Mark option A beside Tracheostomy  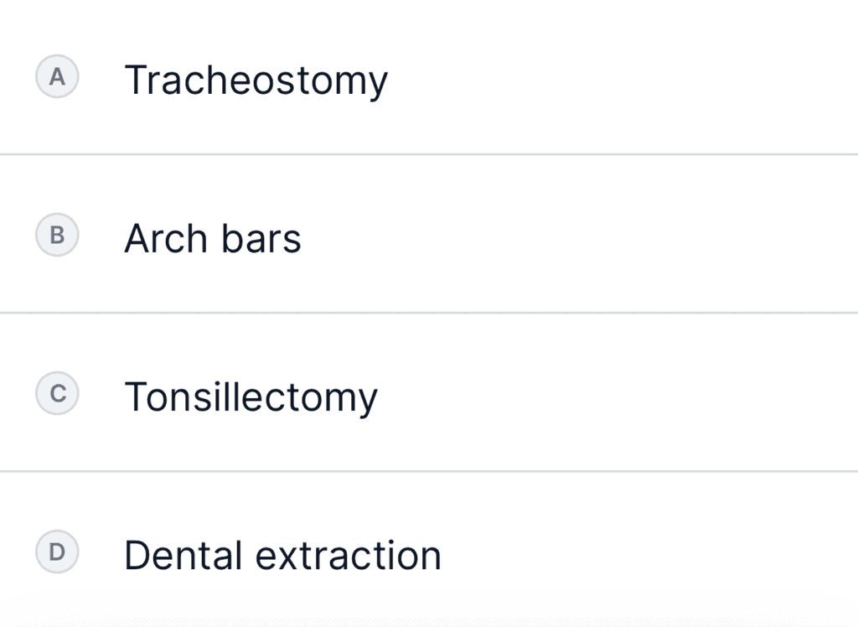(x=57, y=77)
